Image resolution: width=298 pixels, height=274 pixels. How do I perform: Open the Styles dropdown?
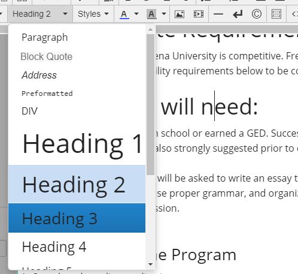[x=93, y=14]
